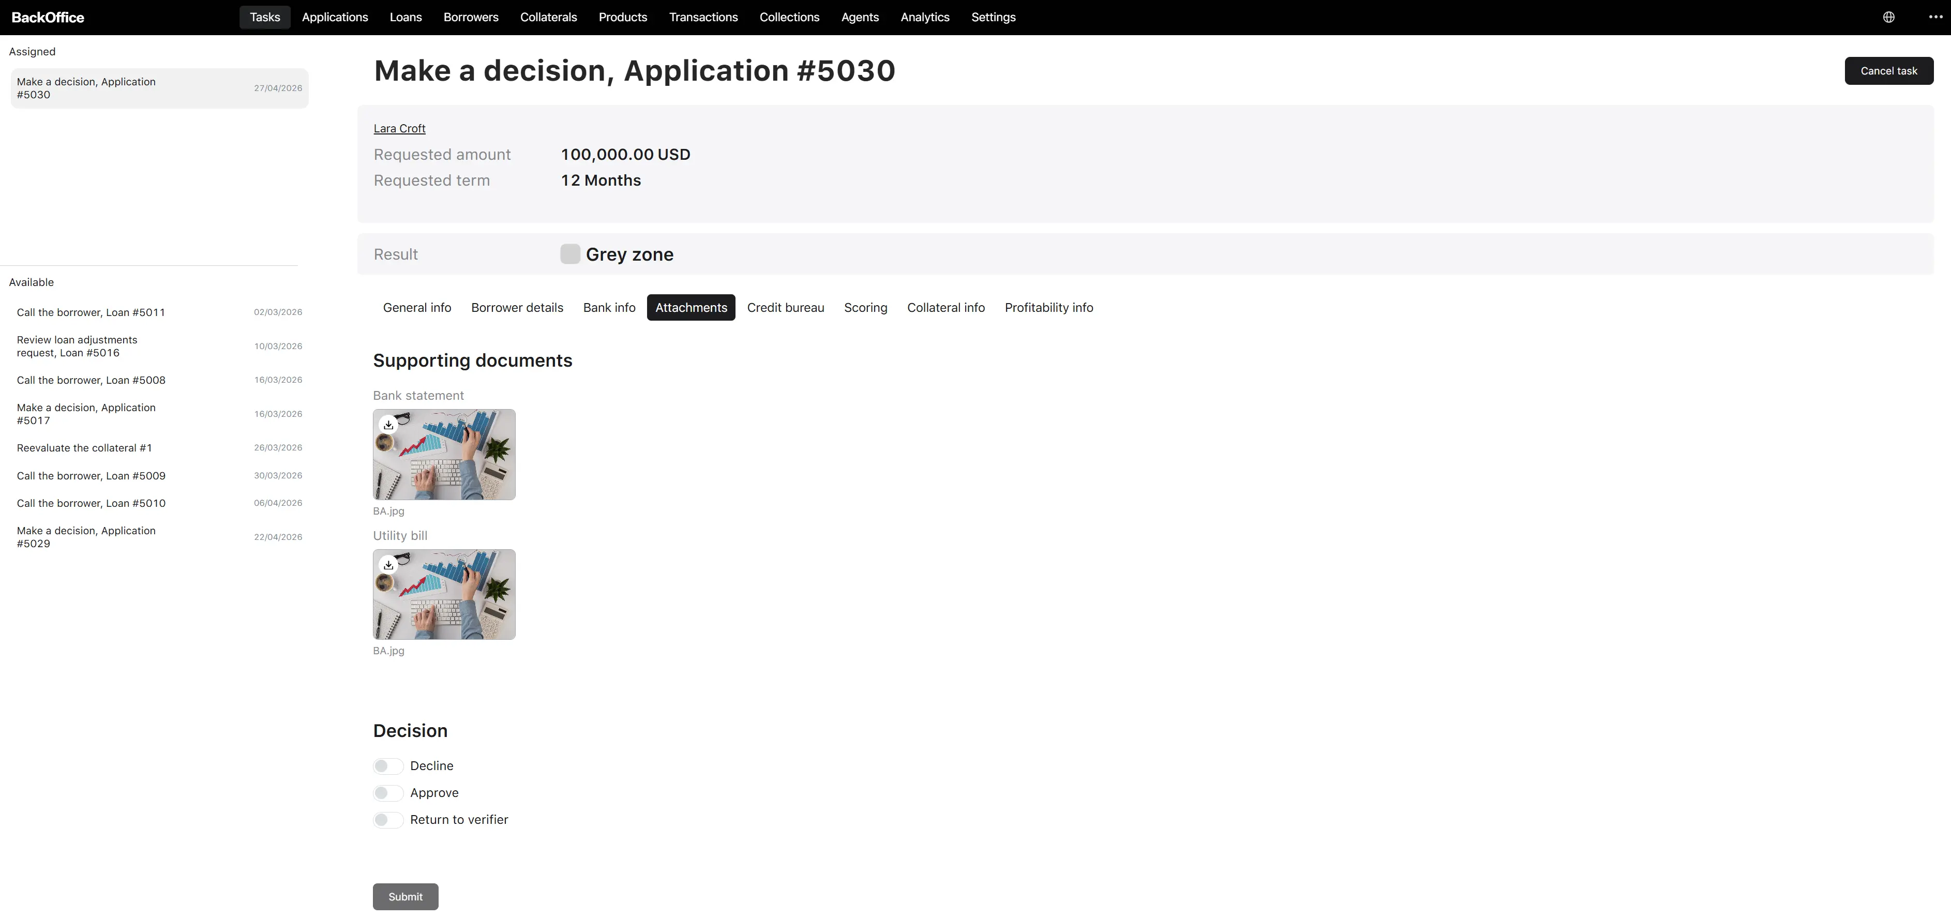Click the Cancel task button
Viewport: 1951px width, 918px height.
[1889, 71]
